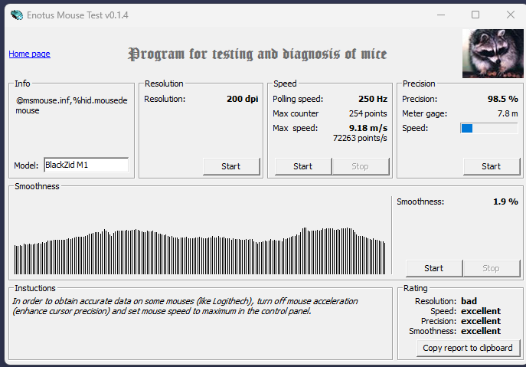Open the Home page link
526x367 pixels.
point(29,54)
